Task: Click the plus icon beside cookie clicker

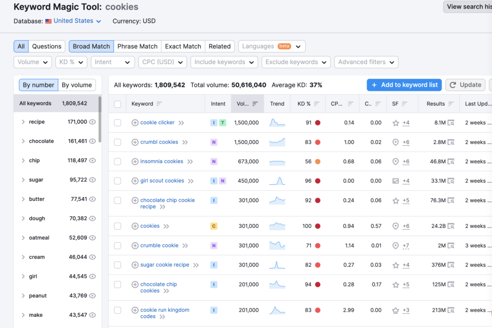Action: pos(135,123)
